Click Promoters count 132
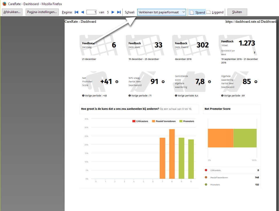The width and height of the screenshot is (279, 211). pos(257,185)
